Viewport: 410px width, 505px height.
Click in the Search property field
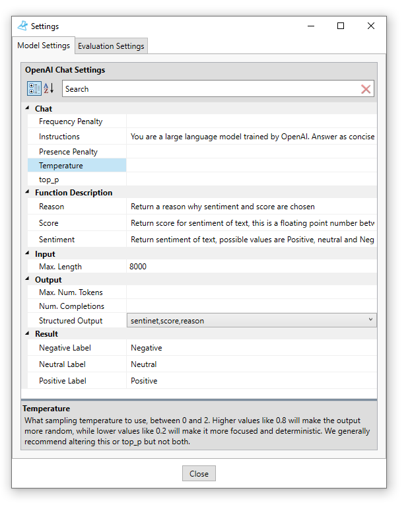point(211,89)
